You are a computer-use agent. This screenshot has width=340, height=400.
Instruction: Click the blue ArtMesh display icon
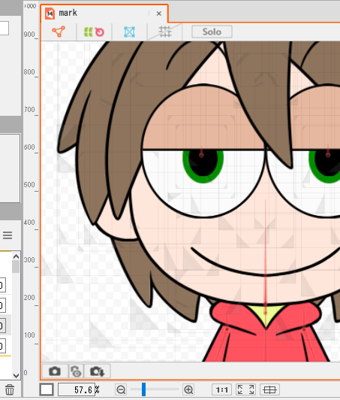click(x=129, y=32)
